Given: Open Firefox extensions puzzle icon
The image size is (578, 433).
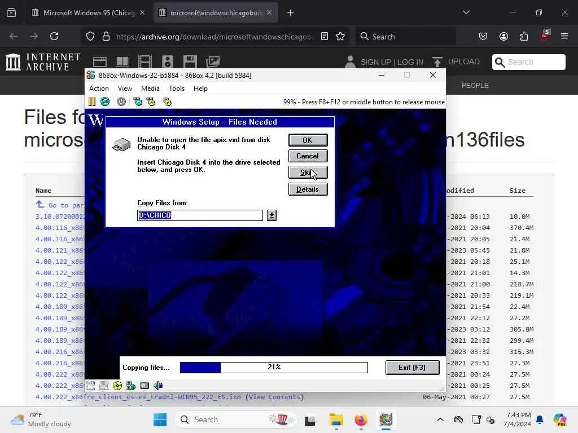Looking at the screenshot, I should 524,36.
